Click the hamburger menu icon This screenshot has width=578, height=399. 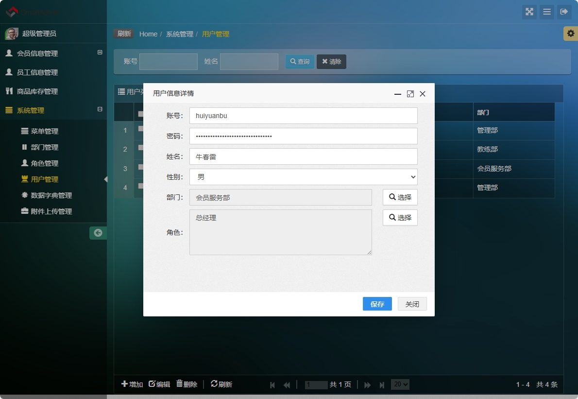tap(547, 12)
